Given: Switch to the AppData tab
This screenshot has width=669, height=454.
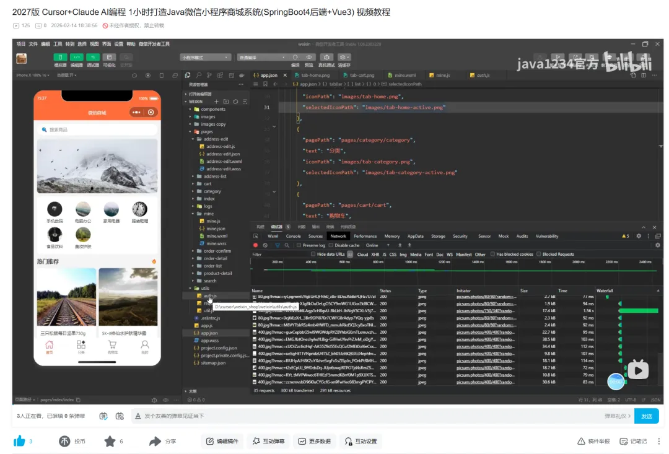Looking at the screenshot, I should tap(415, 236).
